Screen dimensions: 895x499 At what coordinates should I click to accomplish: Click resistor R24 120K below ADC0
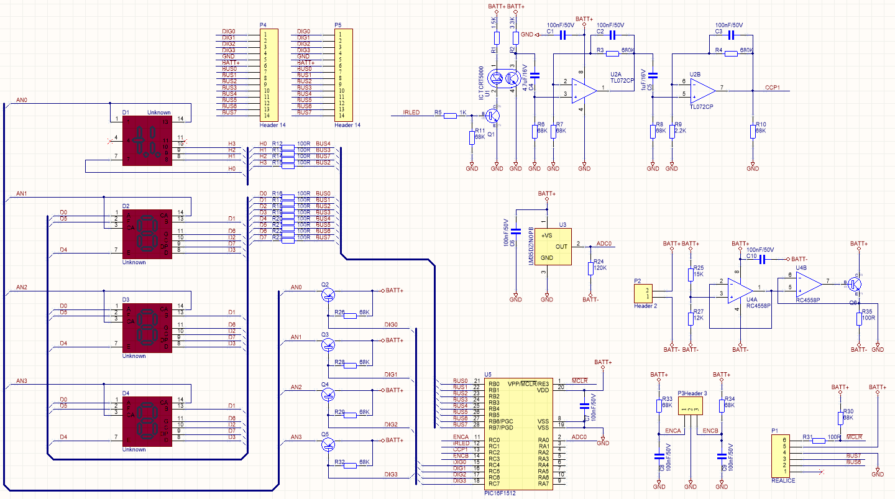(590, 268)
